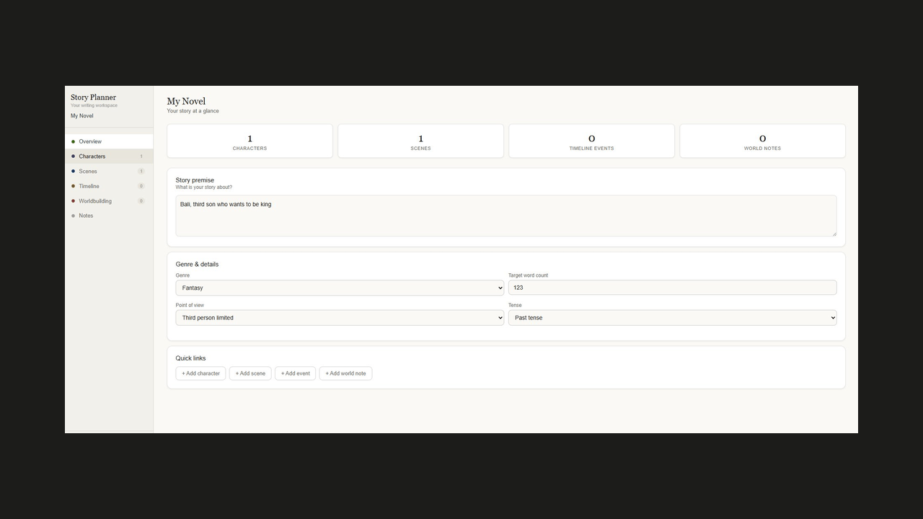
Task: Click the + Add world note button
Action: [345, 373]
